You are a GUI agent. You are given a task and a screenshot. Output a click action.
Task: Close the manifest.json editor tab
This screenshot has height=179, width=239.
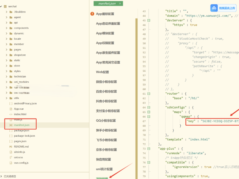click(x=120, y=4)
